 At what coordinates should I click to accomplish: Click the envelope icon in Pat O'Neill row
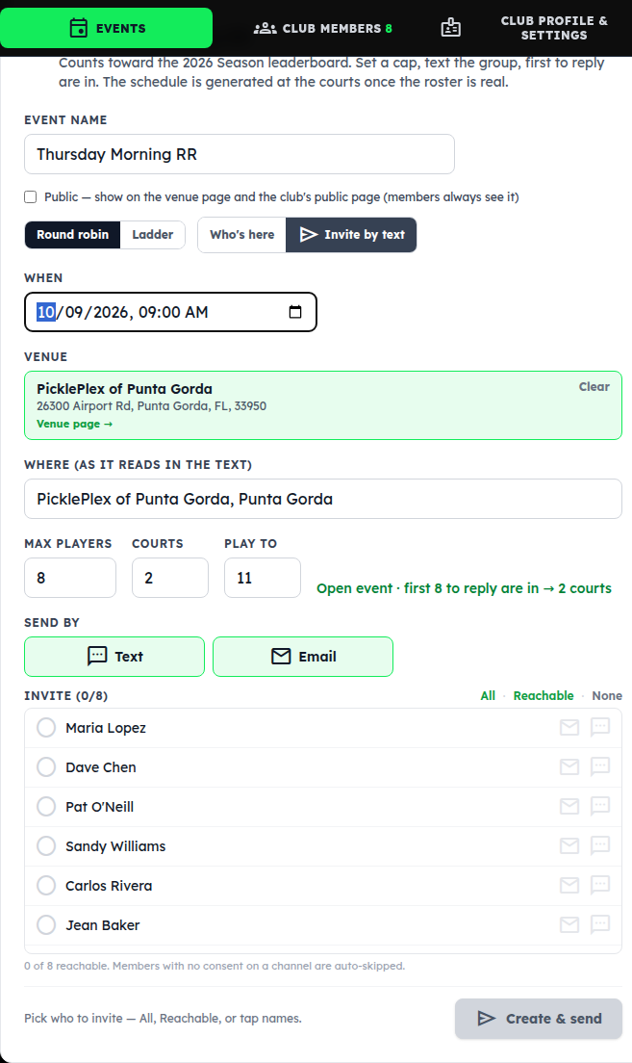pyautogui.click(x=569, y=806)
